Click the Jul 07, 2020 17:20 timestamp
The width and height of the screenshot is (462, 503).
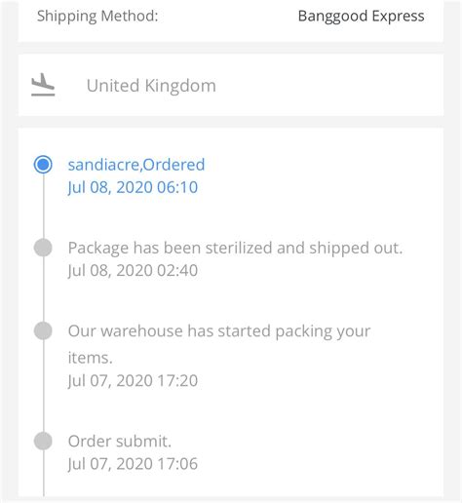pos(133,380)
